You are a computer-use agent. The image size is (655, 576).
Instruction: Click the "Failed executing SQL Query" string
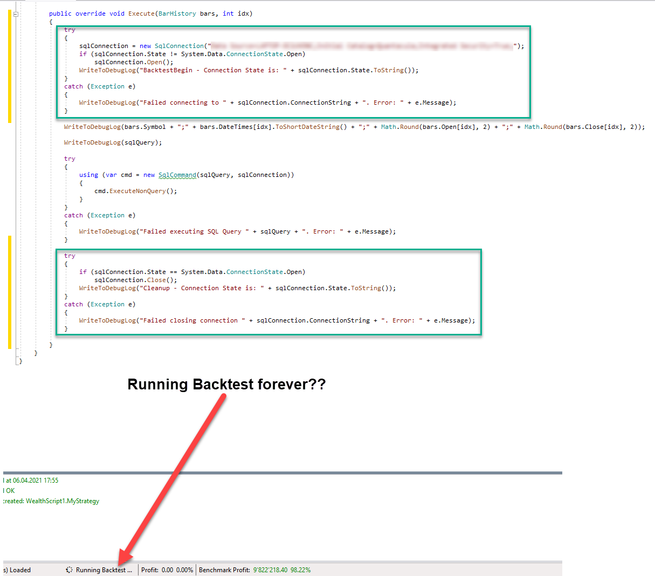(x=195, y=231)
